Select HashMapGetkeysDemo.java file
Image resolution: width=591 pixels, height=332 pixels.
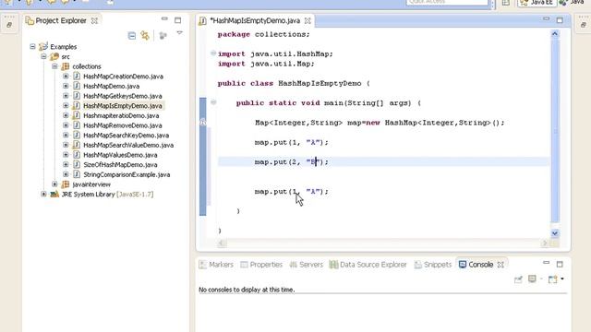tap(122, 96)
